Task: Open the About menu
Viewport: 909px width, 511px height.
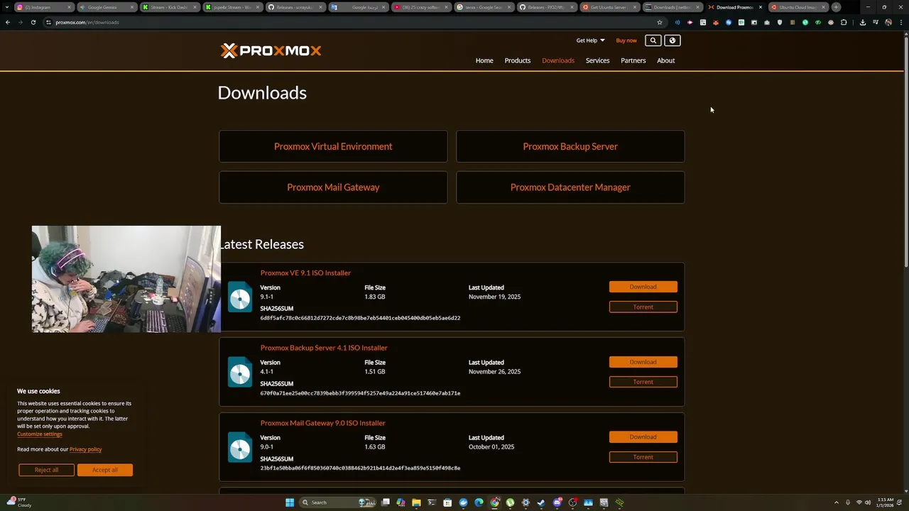Action: coord(666,60)
